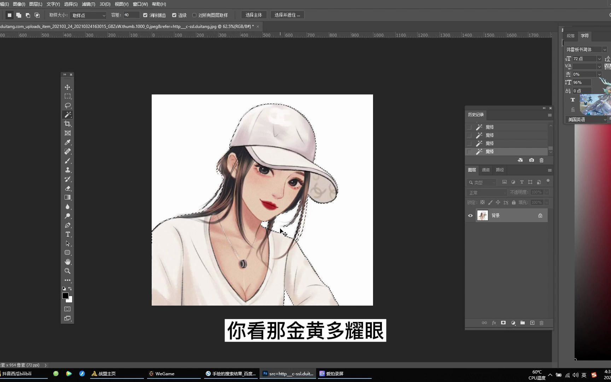This screenshot has height=382, width=611.
Task: Hide the 背景 layer visibility
Action: (x=470, y=215)
